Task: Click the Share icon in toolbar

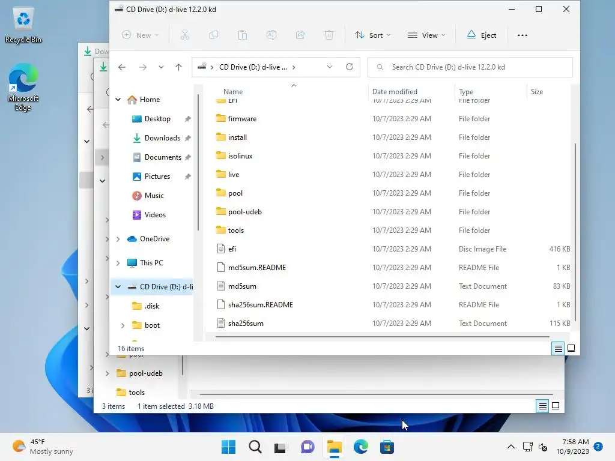Action: click(300, 35)
